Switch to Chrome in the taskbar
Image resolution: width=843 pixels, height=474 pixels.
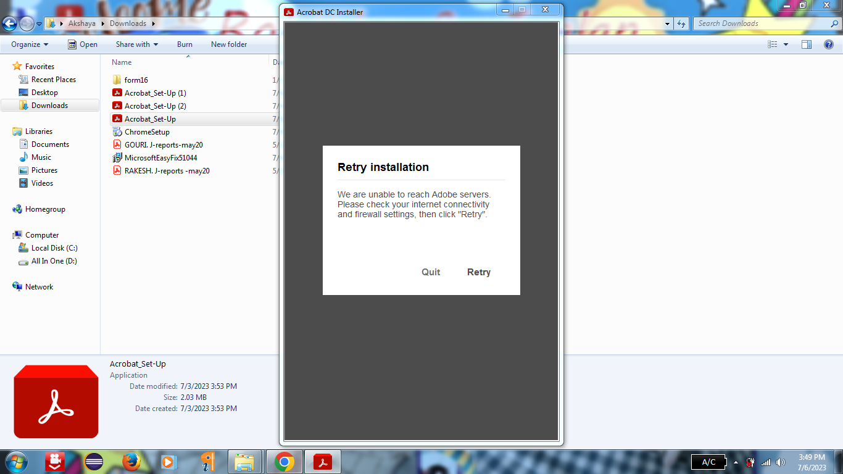[284, 462]
